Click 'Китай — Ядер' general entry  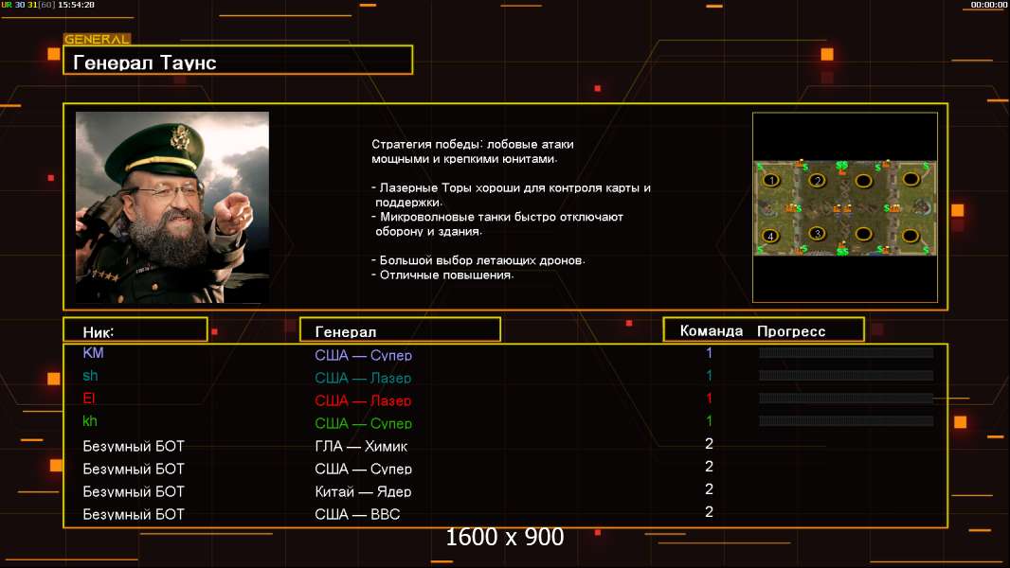pyautogui.click(x=363, y=491)
